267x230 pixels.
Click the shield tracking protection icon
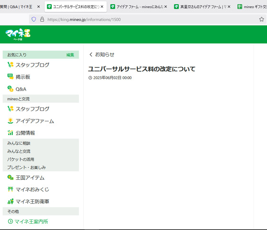coord(33,20)
